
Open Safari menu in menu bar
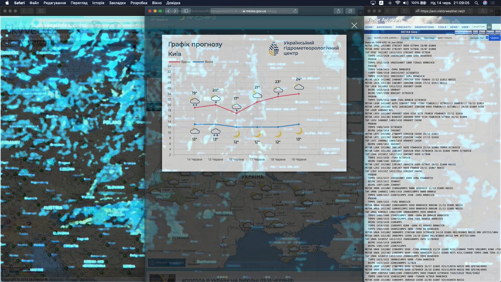[19, 3]
